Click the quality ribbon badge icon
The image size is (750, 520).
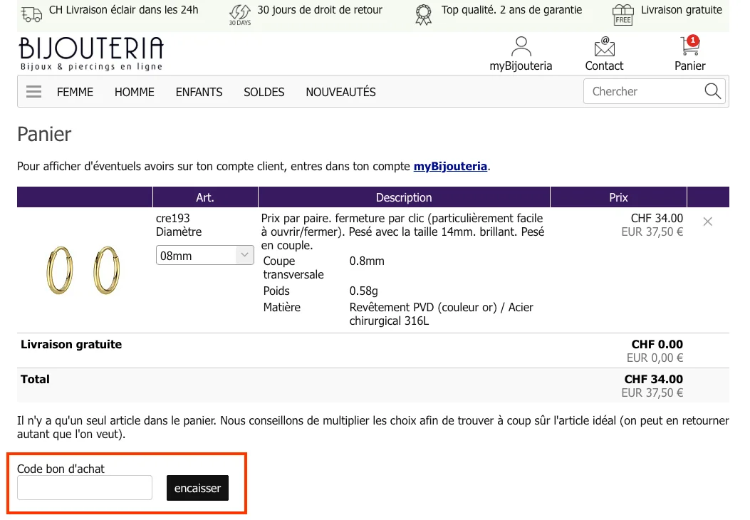(x=423, y=14)
